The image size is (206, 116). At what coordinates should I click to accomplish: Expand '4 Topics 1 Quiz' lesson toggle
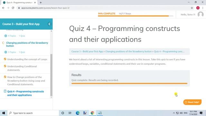click(x=6, y=36)
